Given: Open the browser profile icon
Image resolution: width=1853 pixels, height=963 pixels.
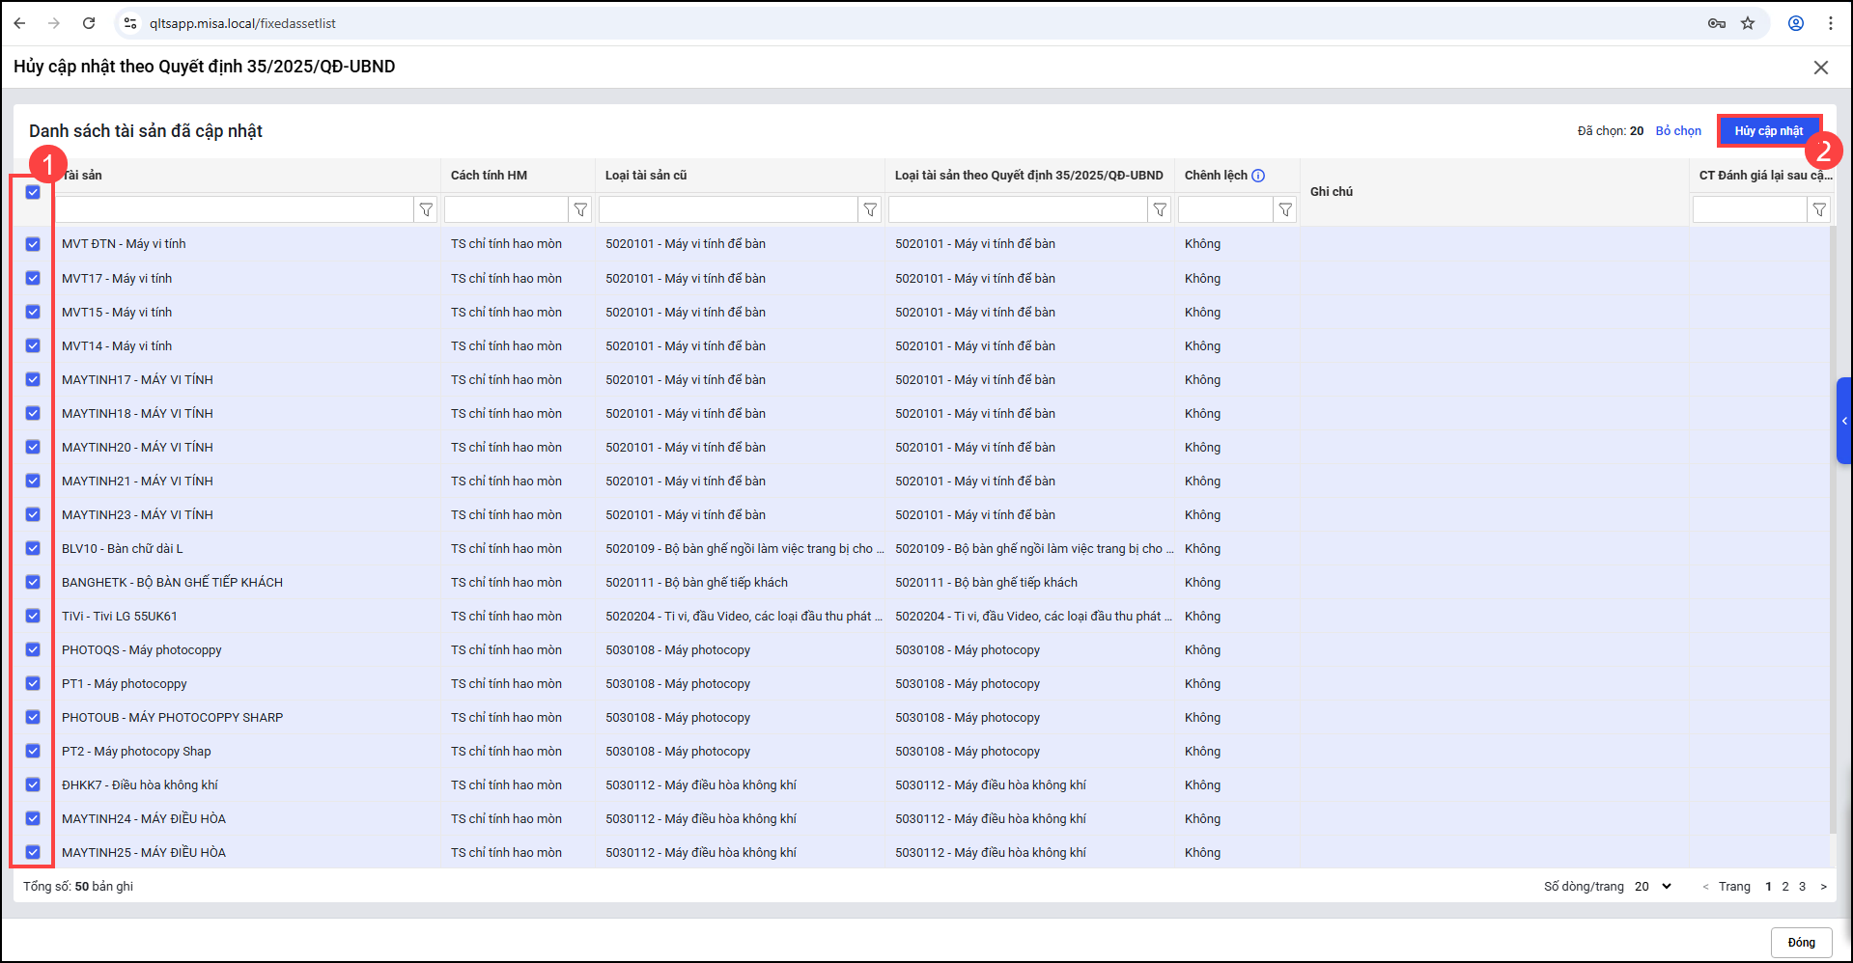Looking at the screenshot, I should pyautogui.click(x=1796, y=23).
